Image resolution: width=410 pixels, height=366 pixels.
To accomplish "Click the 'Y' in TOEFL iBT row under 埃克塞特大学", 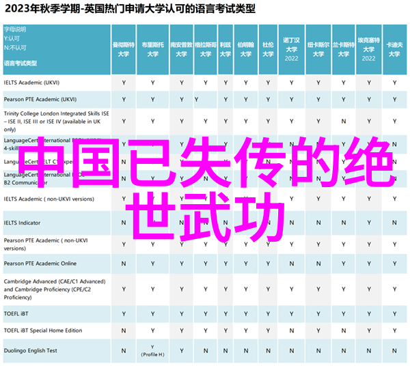I will point(369,314).
